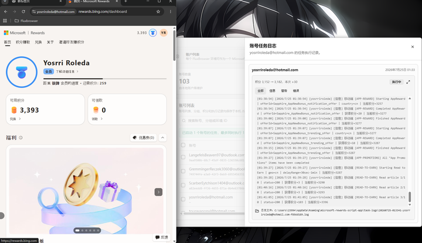Click the 账户列表 heading in background app
Viewport: 422px width, 243px height.
[192, 54]
